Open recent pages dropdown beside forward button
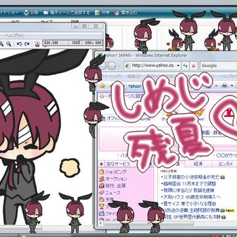Image resolution: width=237 pixels, height=237 pixels. pos(119,66)
